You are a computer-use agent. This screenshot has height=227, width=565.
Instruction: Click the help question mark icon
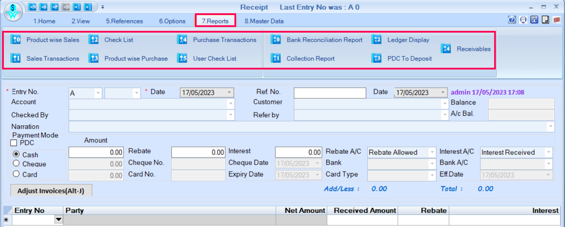pos(512,20)
